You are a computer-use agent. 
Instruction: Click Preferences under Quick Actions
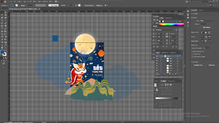point(211,65)
